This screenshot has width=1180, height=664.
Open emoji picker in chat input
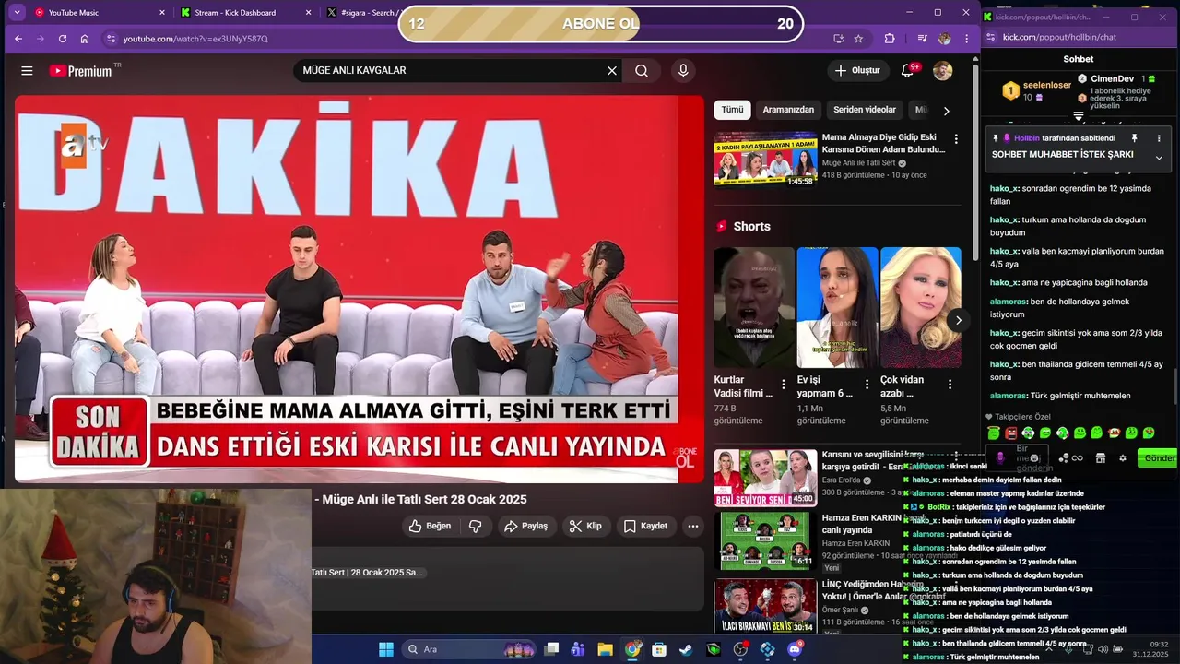[1034, 458]
